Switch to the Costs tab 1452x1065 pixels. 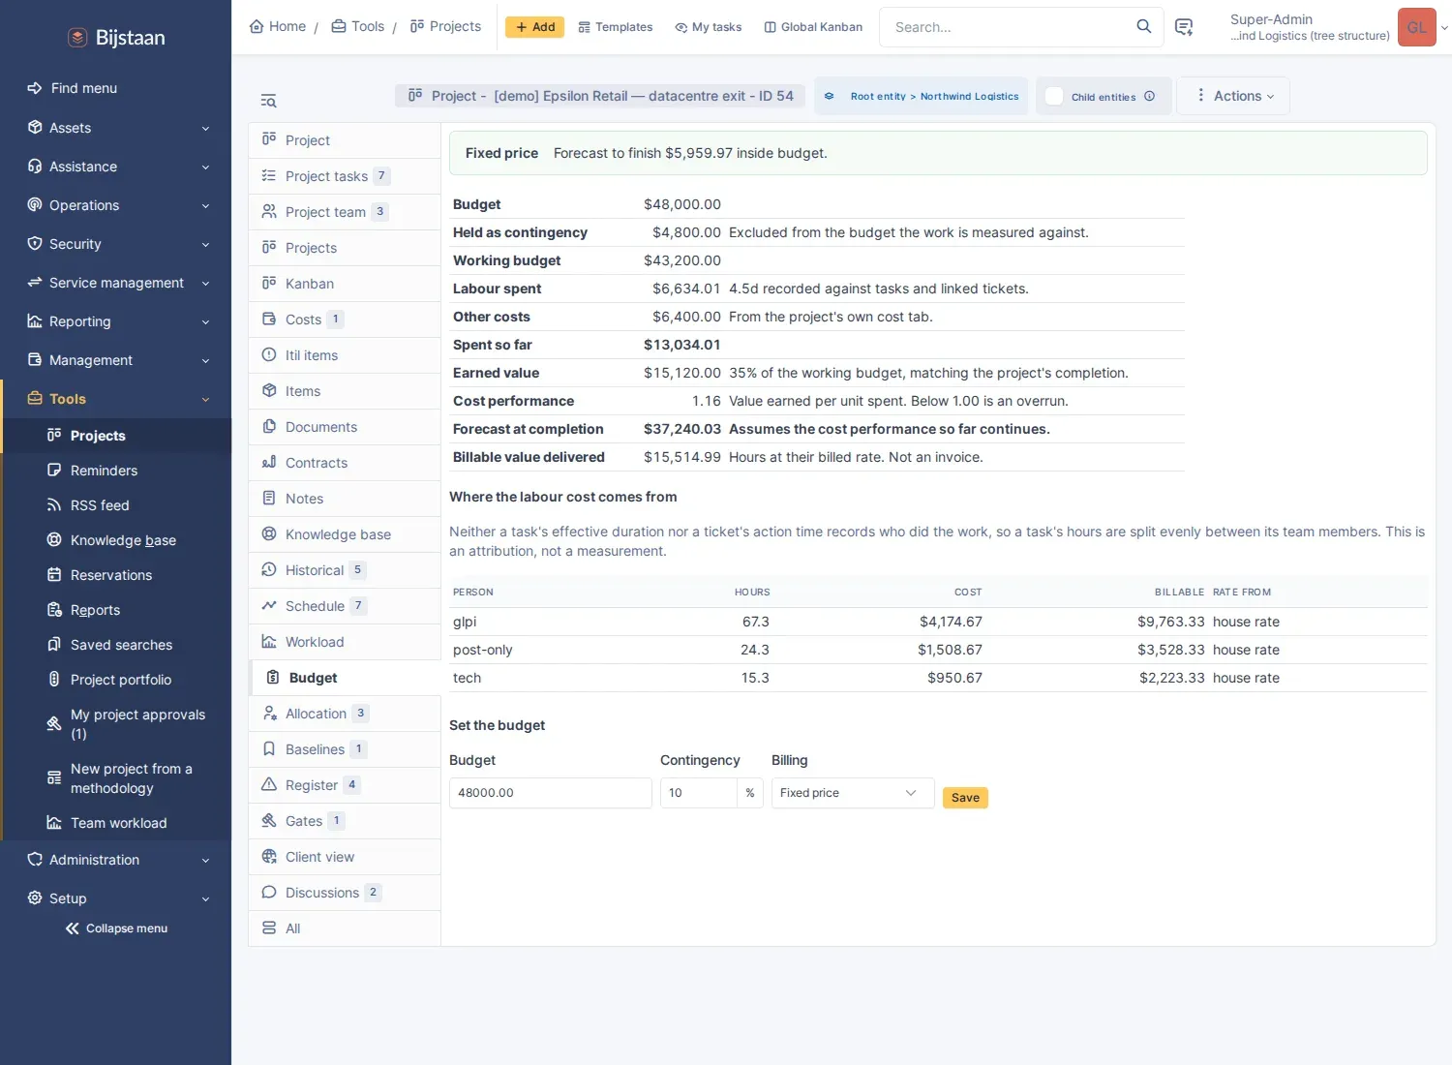click(345, 319)
